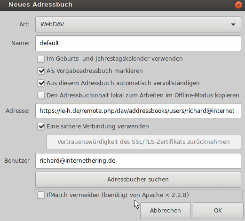Click the Adresse: label
Screen dimensions: 245x221
pyautogui.click(x=17, y=111)
